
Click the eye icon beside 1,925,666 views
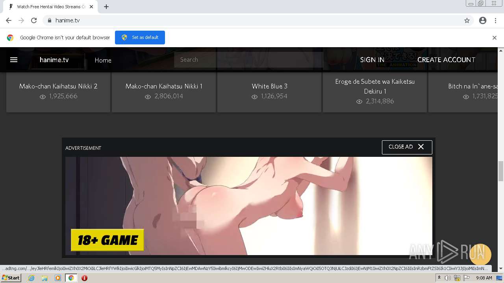[x=43, y=97]
